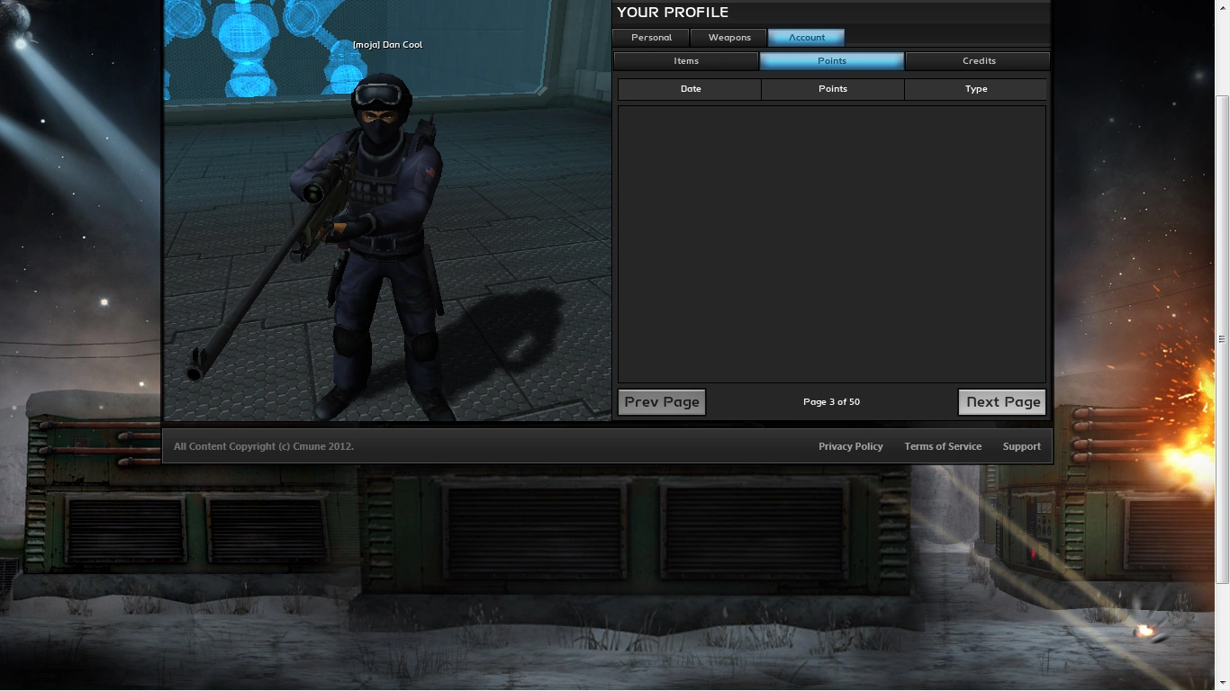
Task: Switch to the Weapons tab
Action: [729, 38]
